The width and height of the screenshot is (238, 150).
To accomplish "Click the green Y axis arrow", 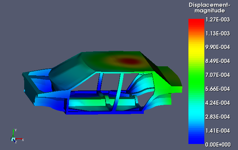I will pos(13,133).
